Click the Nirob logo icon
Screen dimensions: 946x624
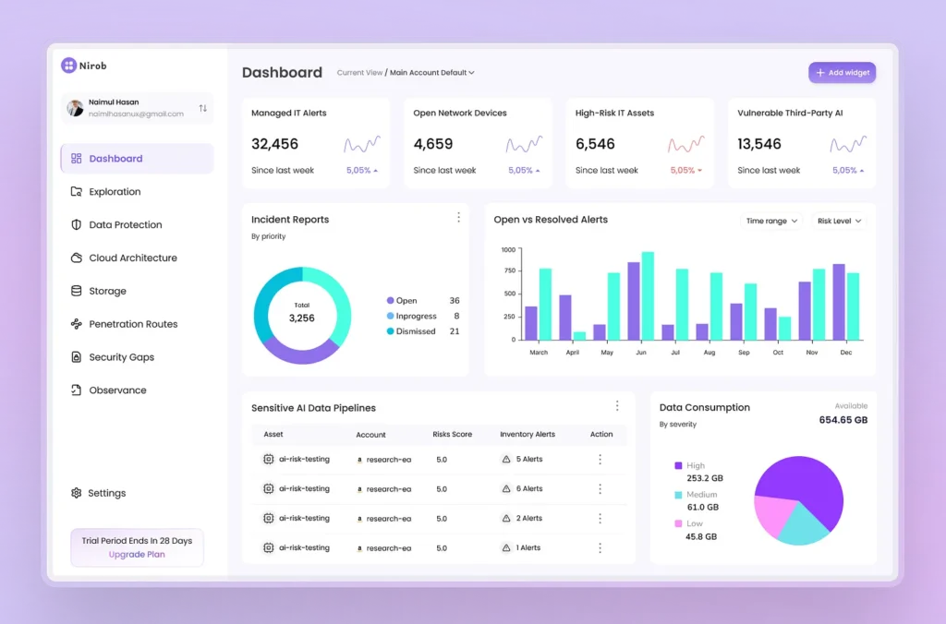click(68, 66)
